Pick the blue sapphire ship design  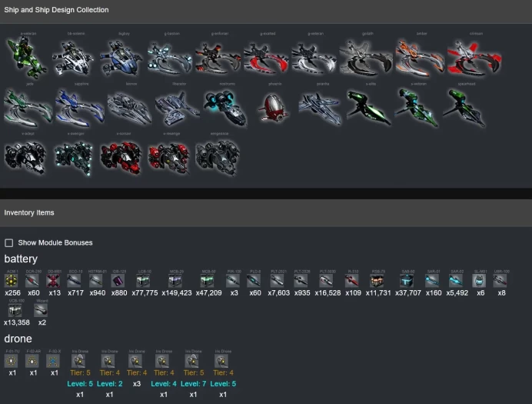point(80,107)
